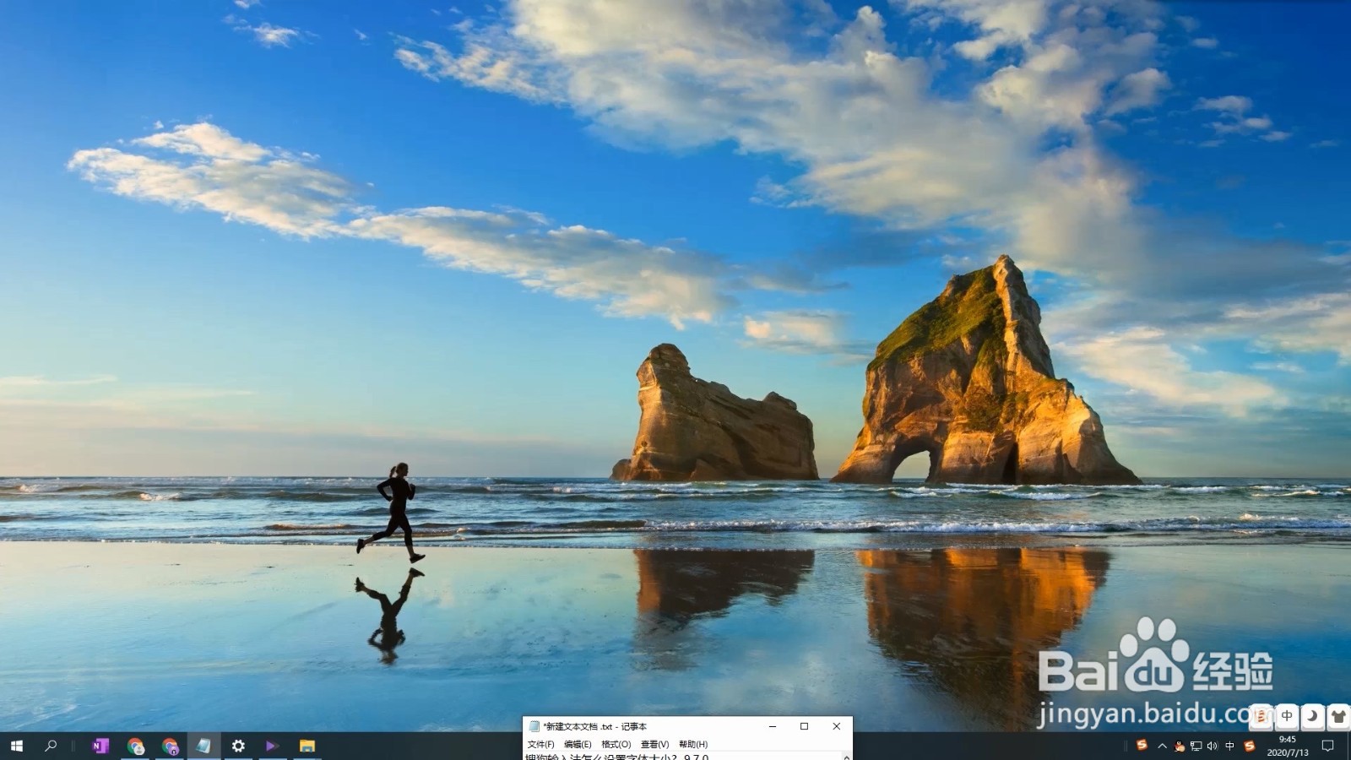Close the Notepad window

tap(836, 726)
